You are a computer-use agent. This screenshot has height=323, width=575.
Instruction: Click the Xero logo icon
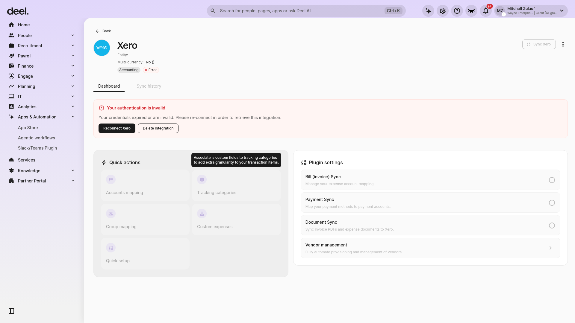click(x=102, y=48)
